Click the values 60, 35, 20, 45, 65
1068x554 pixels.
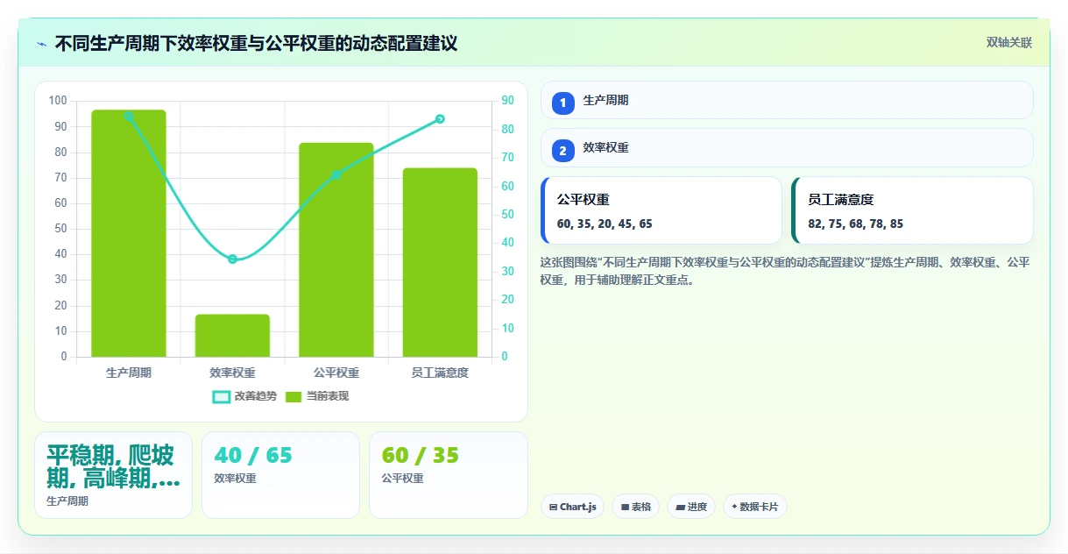pyautogui.click(x=605, y=224)
